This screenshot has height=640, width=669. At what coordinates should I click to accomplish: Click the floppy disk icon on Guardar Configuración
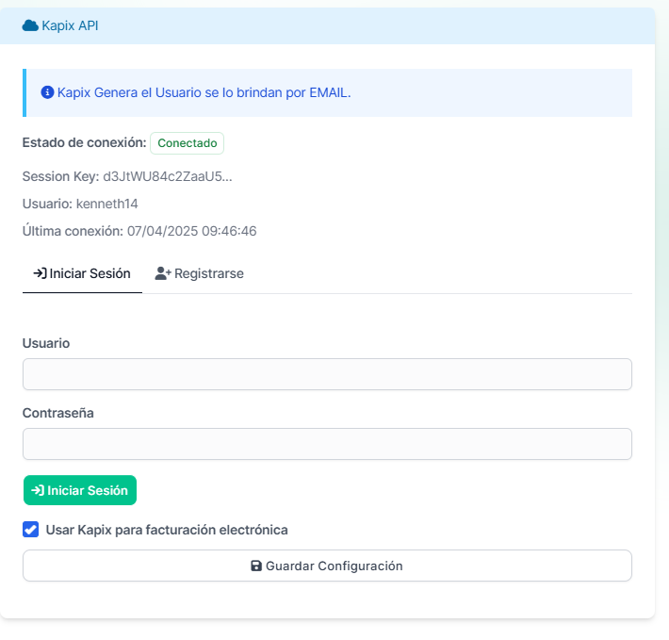(256, 566)
